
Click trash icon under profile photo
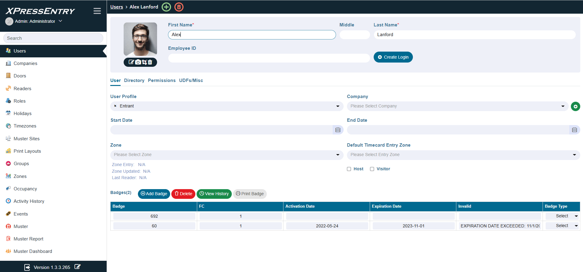[150, 62]
